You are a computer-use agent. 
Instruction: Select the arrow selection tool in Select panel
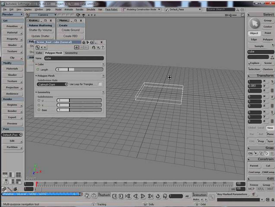click(x=255, y=24)
